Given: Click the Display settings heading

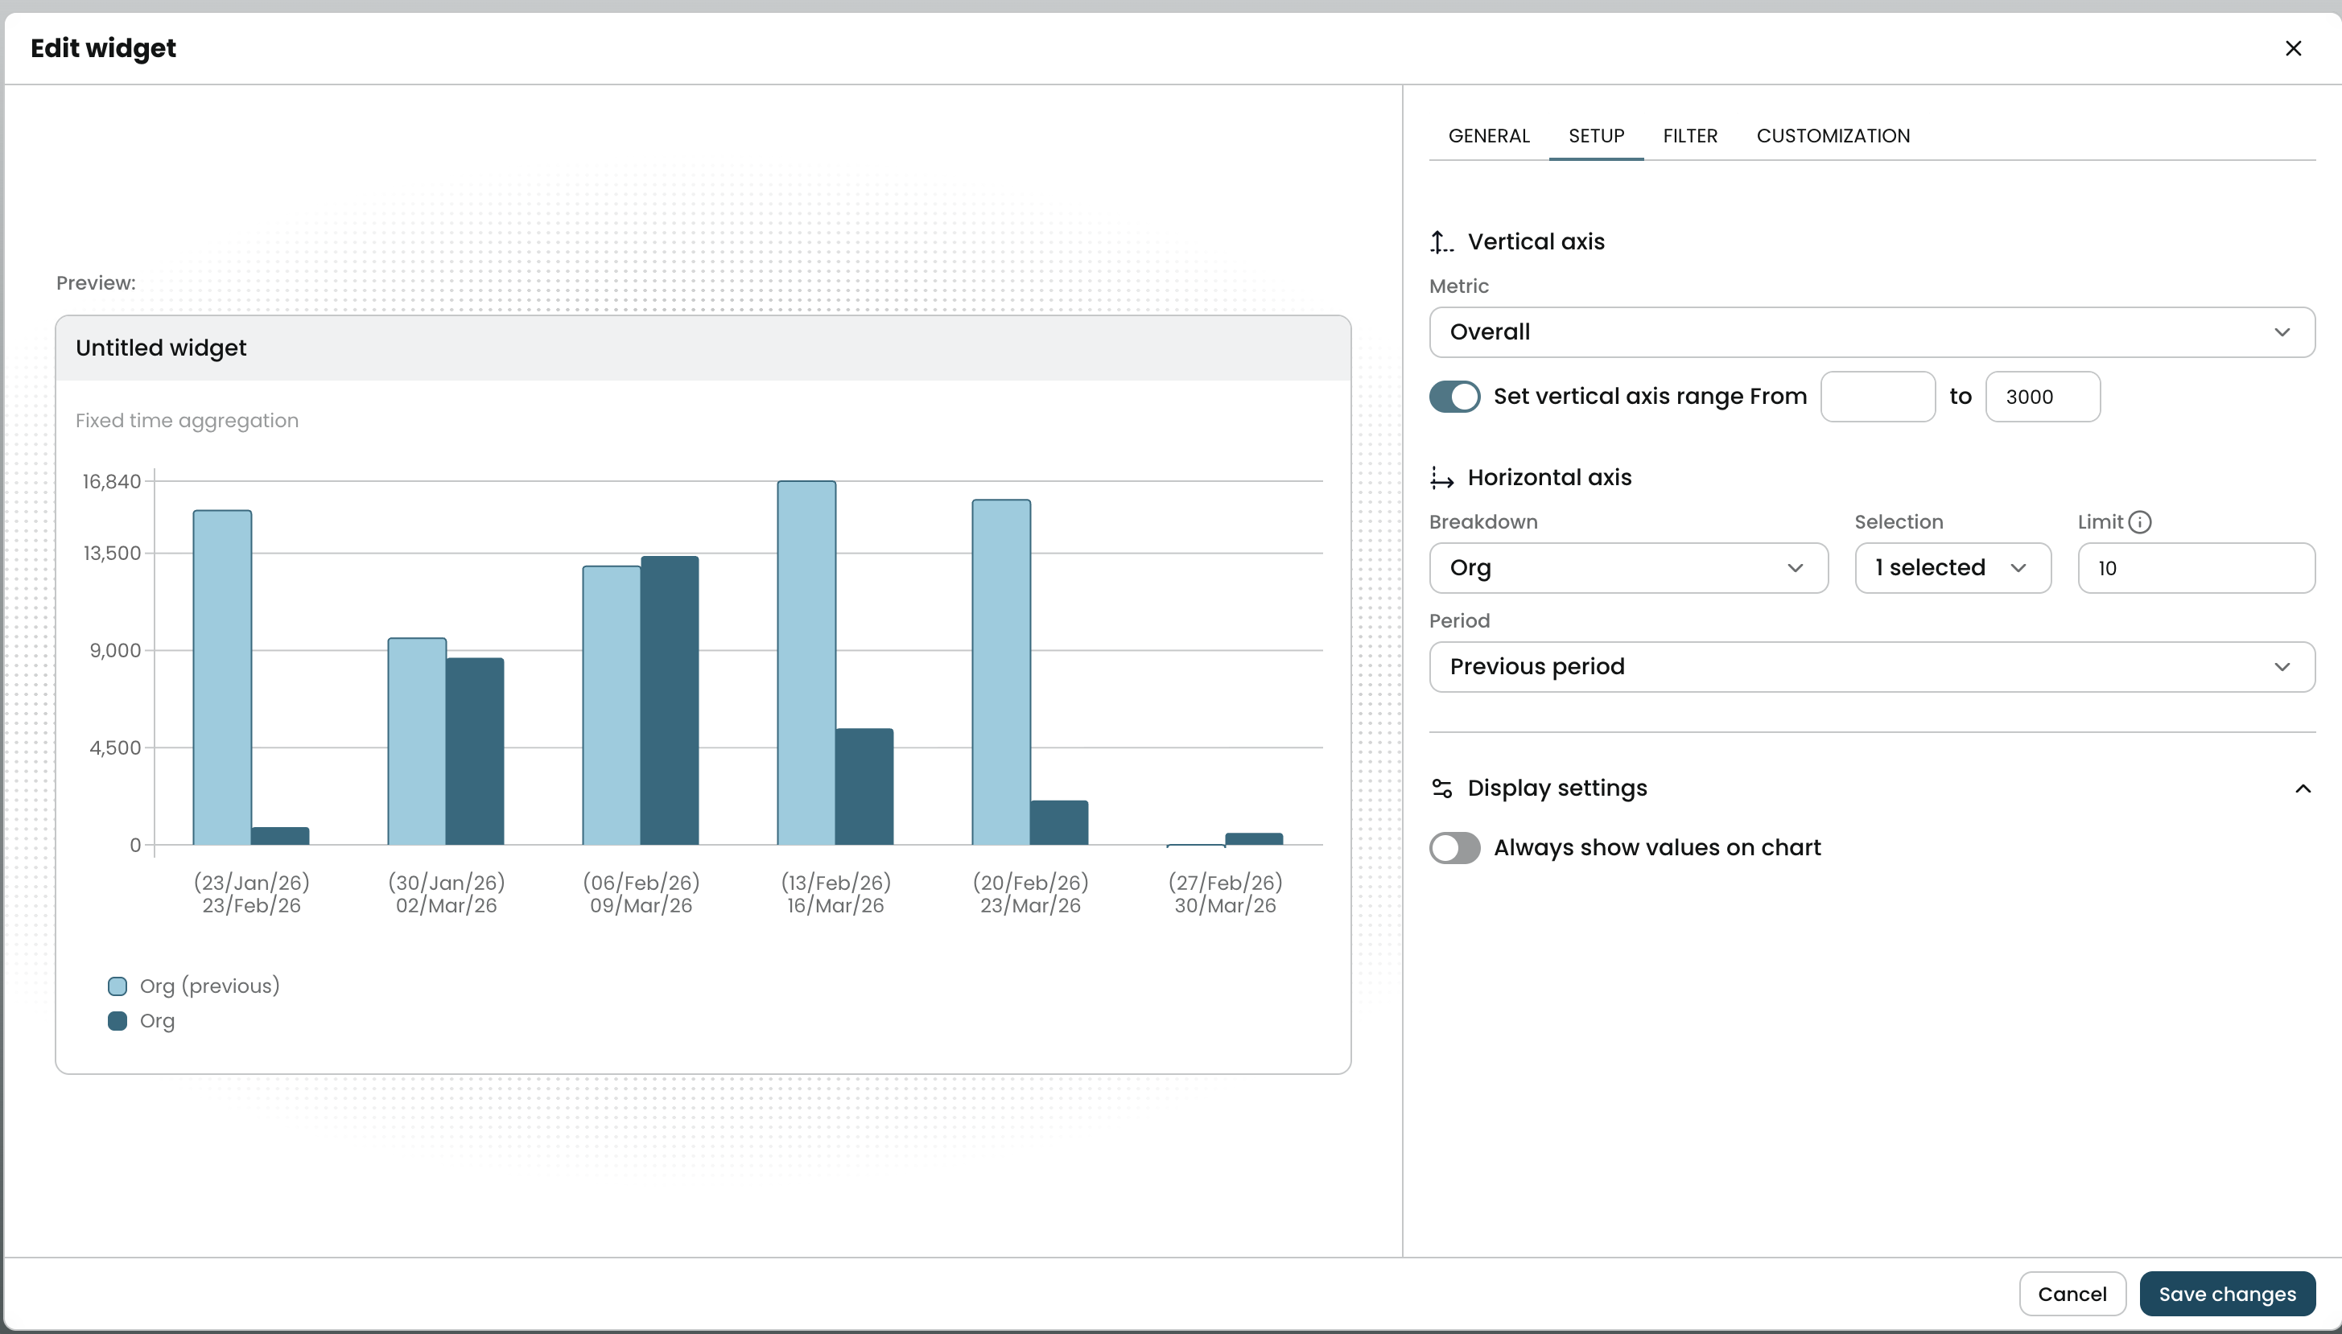Looking at the screenshot, I should [1557, 788].
